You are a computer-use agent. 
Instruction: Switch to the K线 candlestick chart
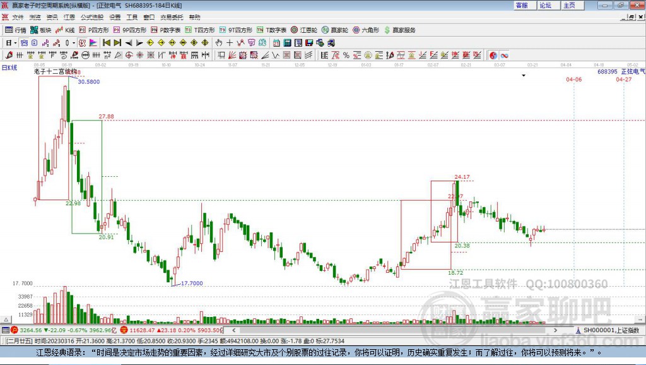tap(65, 30)
